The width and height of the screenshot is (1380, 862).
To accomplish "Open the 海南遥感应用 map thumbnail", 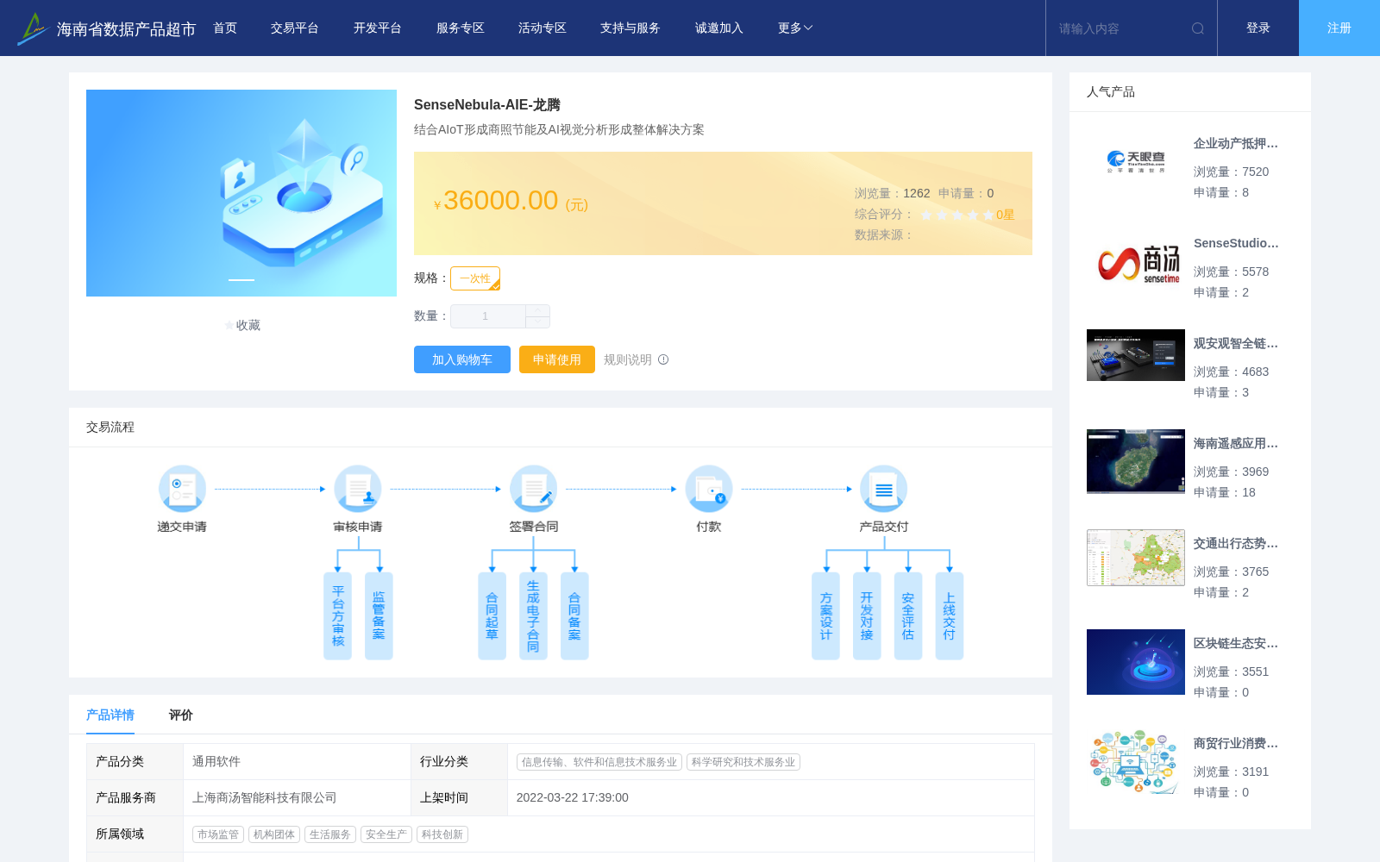I will pos(1136,461).
